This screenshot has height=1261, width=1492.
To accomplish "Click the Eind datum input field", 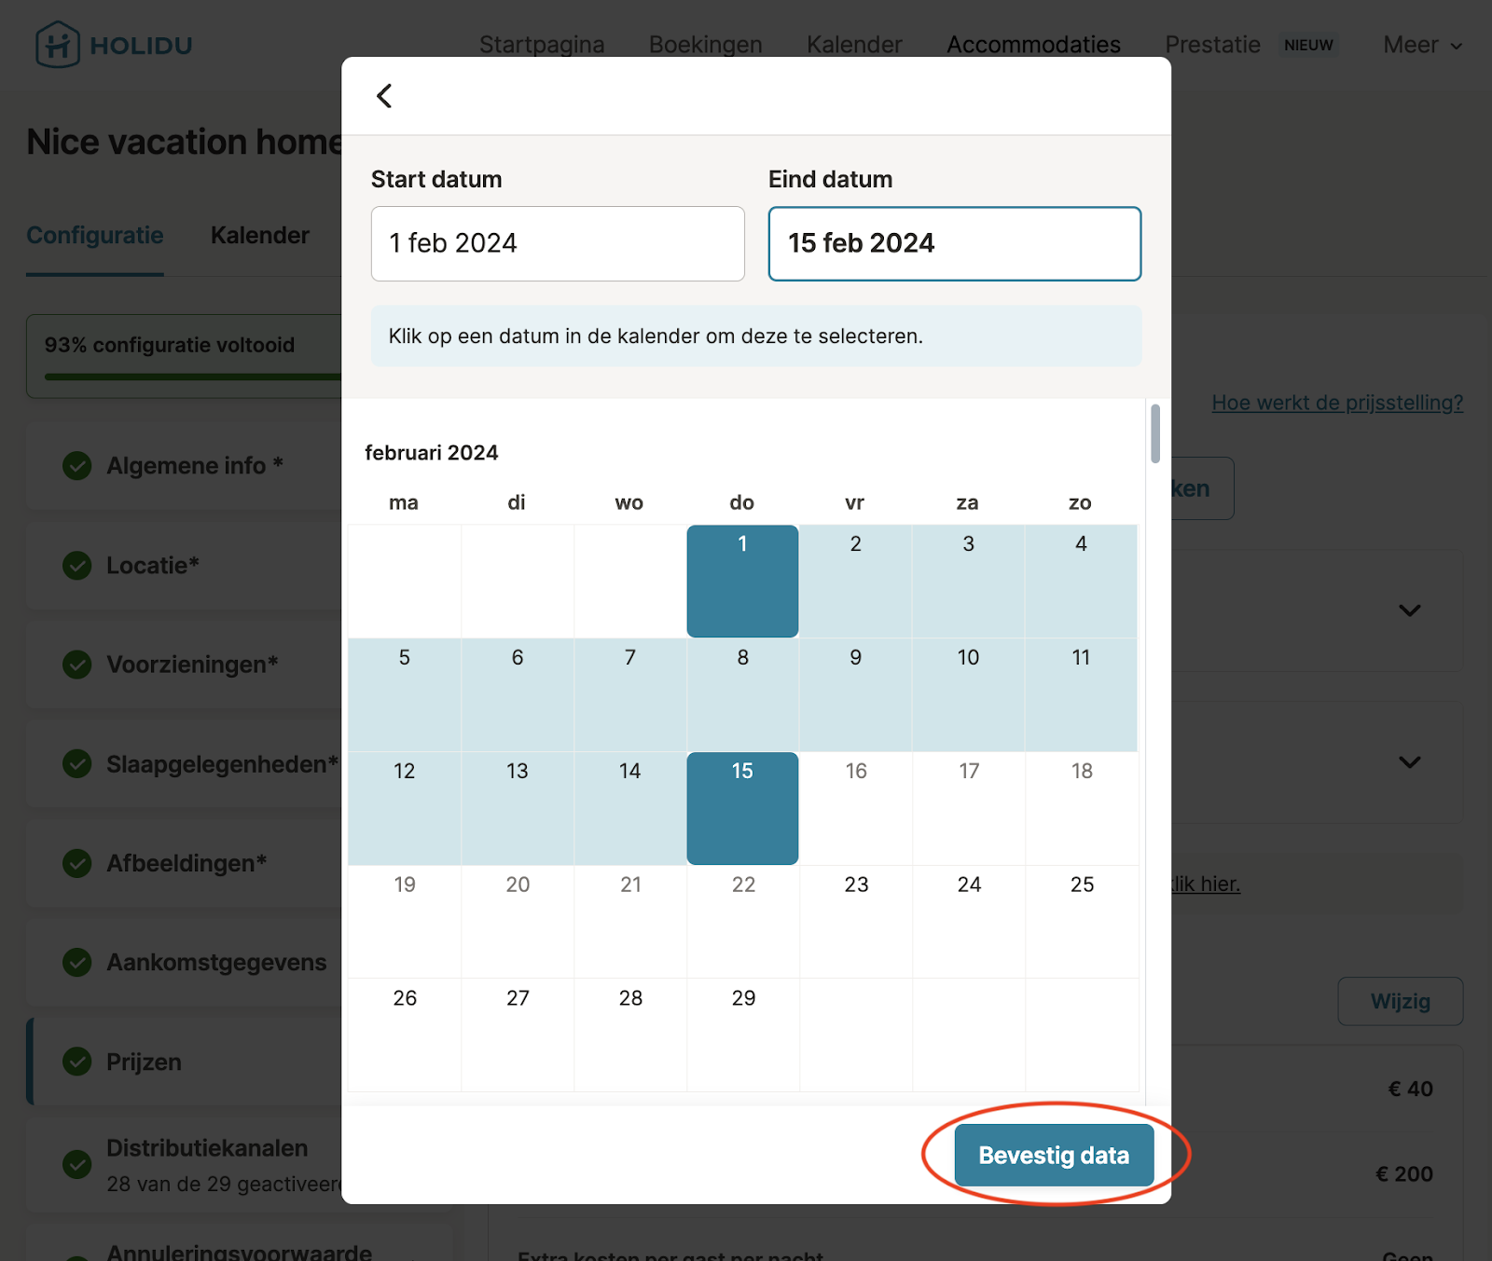I will tap(954, 243).
